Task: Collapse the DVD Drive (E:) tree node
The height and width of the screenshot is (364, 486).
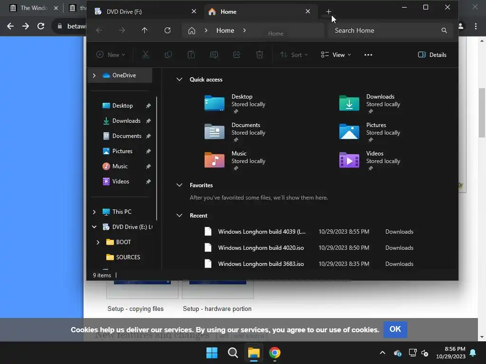Action: [94, 227]
